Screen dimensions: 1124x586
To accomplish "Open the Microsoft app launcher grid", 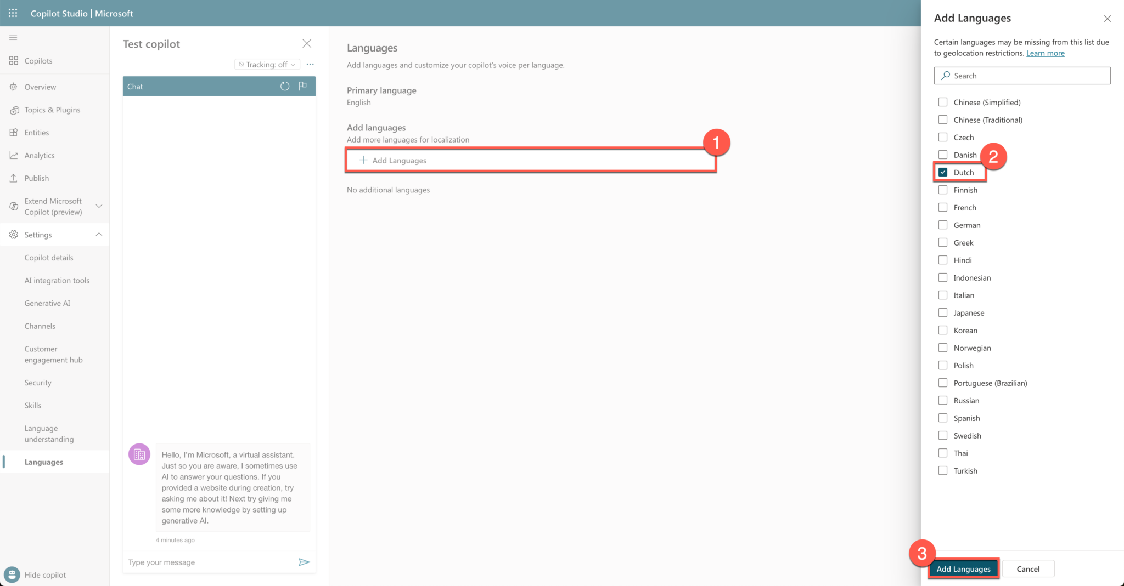I will pyautogui.click(x=13, y=13).
